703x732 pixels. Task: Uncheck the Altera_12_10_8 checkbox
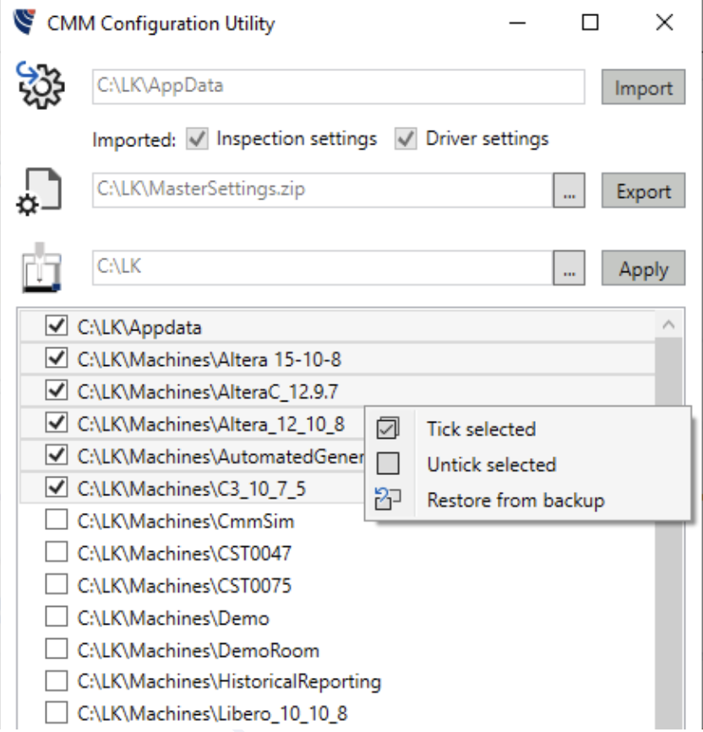[x=57, y=423]
